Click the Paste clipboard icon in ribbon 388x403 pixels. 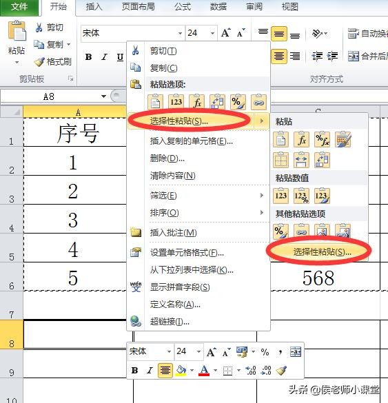tap(17, 30)
